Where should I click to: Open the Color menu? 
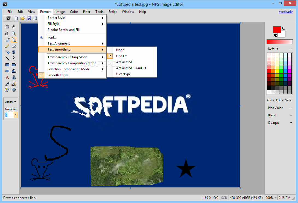[x=74, y=12]
